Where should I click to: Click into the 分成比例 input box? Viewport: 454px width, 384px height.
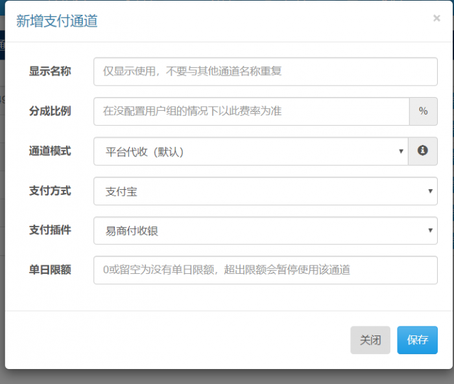[251, 111]
